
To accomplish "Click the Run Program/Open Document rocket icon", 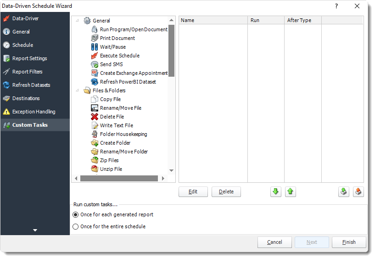I will tap(95, 29).
